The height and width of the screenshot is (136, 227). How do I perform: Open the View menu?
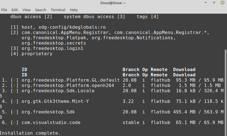[26, 10]
